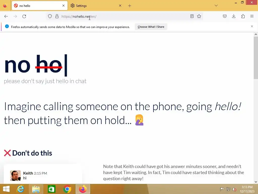Open the Downloads panel

234,16
